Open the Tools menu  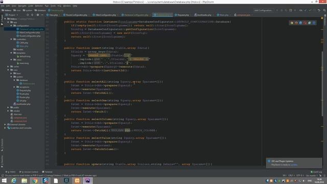tap(53, 6)
